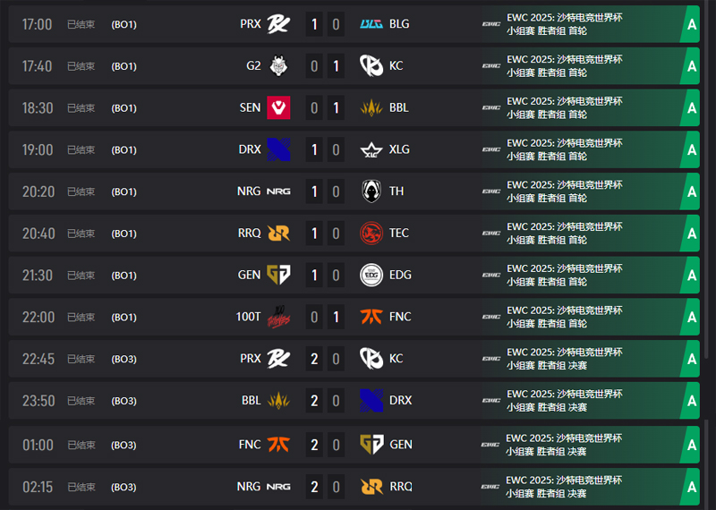Click the GEN logo in 21:30 match
The image size is (716, 510).
pyautogui.click(x=278, y=275)
